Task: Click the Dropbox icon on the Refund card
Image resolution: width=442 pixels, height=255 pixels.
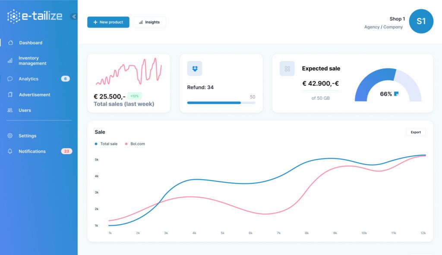Action: [x=194, y=68]
